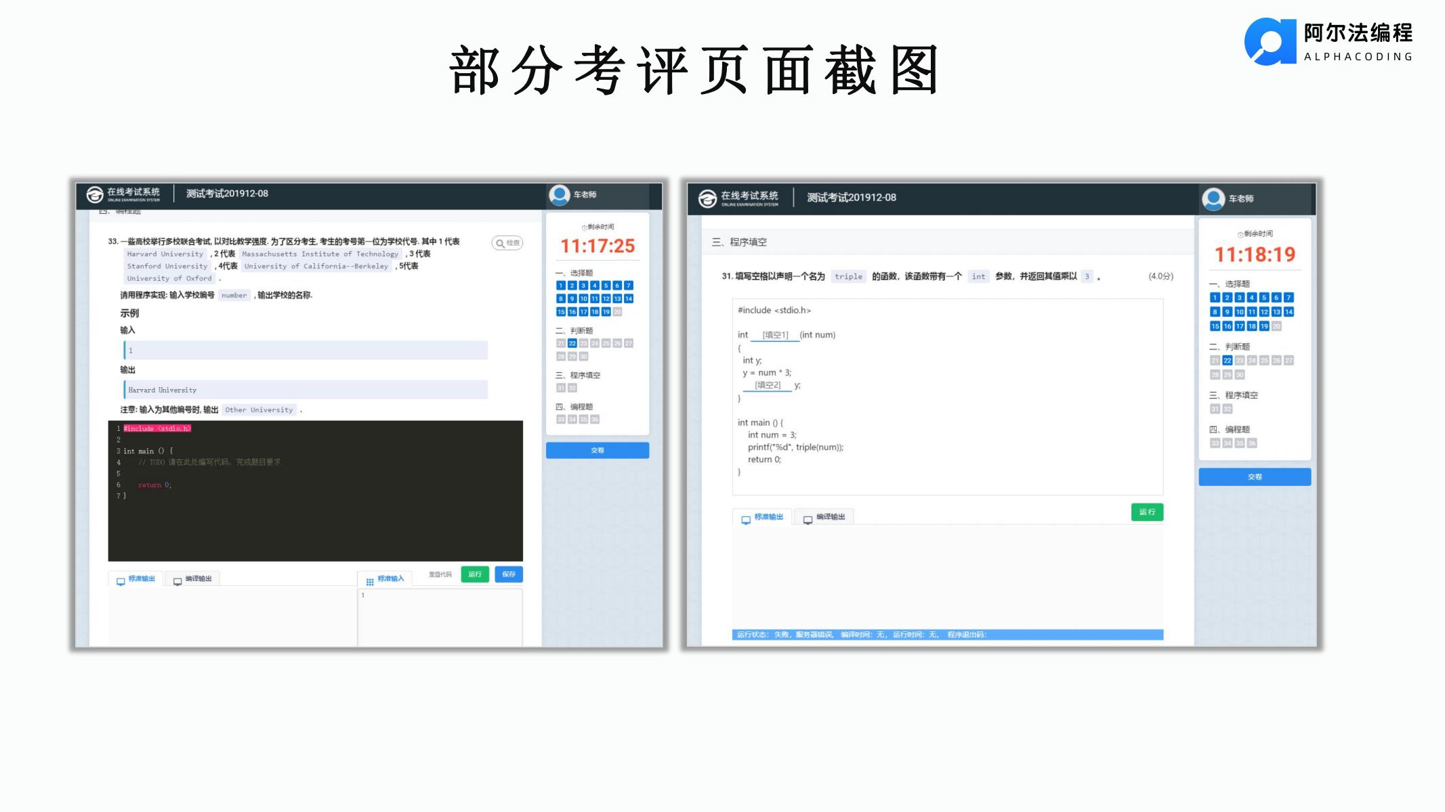Jump to question 10 in left screenshot
Image resolution: width=1445 pixels, height=812 pixels.
[583, 298]
